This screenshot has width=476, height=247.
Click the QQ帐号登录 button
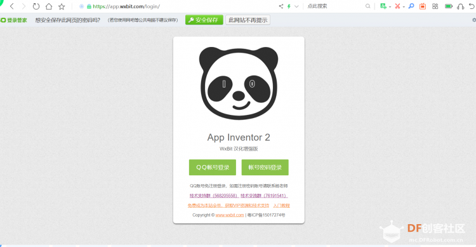pos(213,168)
